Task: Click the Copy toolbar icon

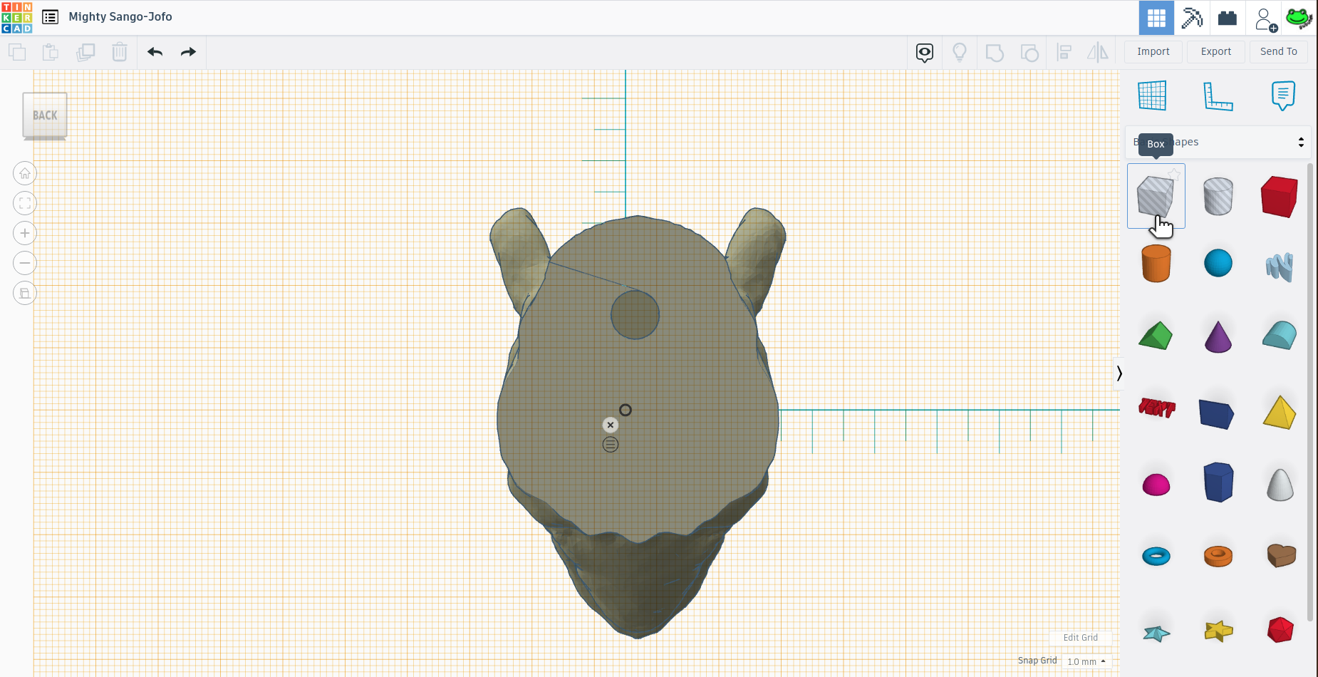Action: (17, 52)
